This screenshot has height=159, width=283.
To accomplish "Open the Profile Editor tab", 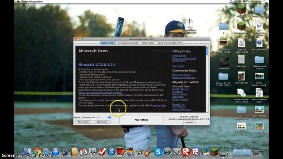I will tap(148, 43).
